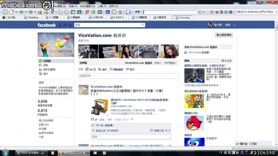Select the (2019 ...) taskbar window button

32,153
